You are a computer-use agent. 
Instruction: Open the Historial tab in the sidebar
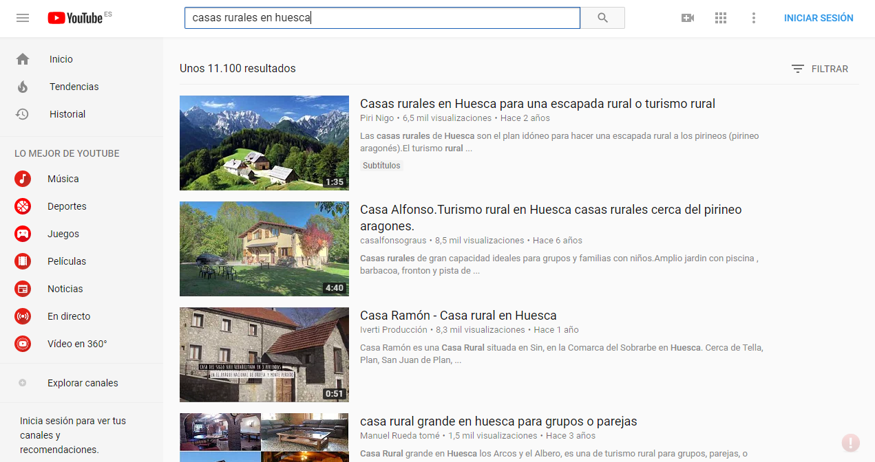(x=68, y=114)
